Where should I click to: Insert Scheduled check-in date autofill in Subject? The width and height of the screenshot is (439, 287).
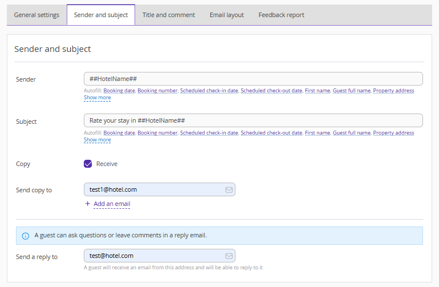209,133
